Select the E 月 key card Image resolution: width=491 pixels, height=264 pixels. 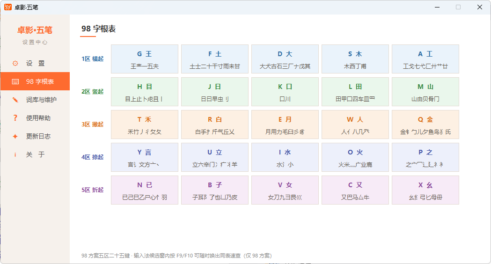[x=285, y=125]
